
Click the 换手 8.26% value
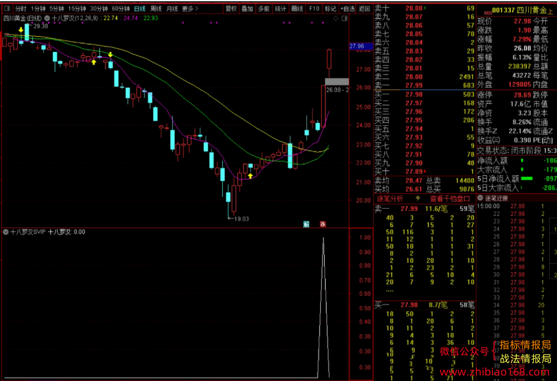tap(522, 122)
